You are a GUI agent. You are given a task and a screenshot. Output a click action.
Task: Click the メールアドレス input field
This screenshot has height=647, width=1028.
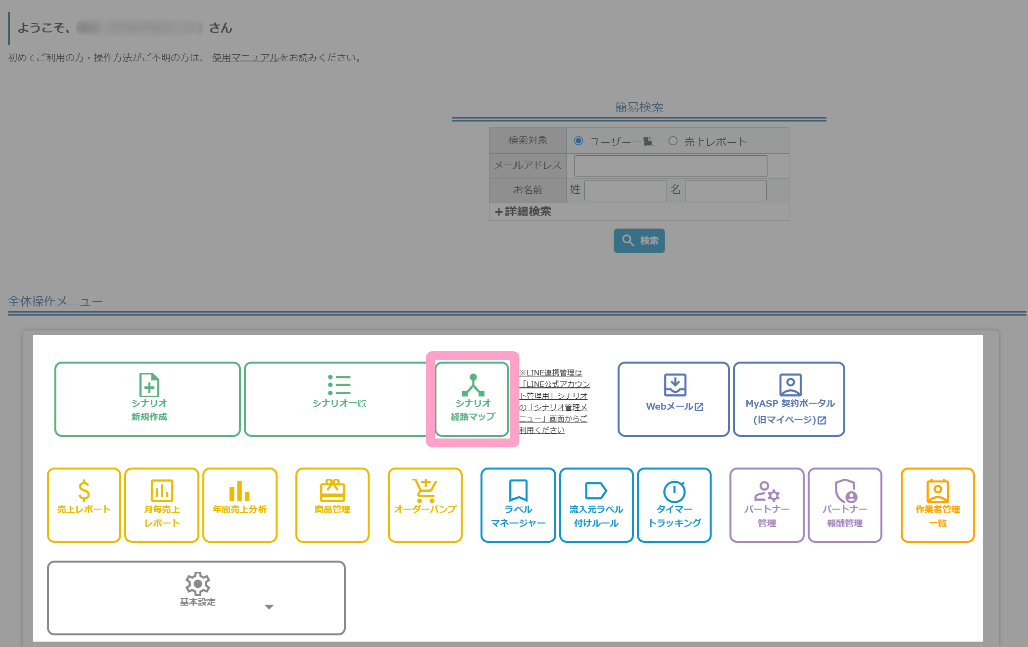(671, 166)
